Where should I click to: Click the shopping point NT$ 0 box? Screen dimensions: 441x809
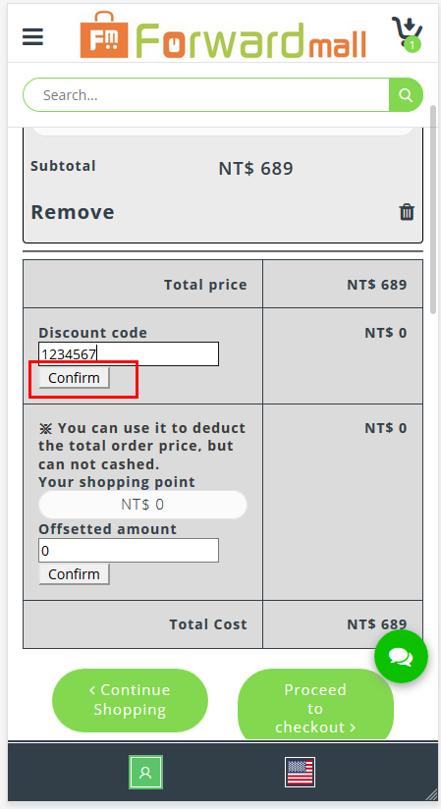142,504
